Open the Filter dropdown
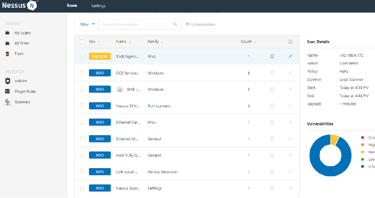The height and width of the screenshot is (198, 375). coord(87,24)
